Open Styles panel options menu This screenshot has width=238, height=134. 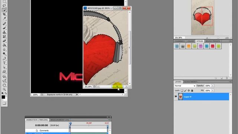click(230, 41)
